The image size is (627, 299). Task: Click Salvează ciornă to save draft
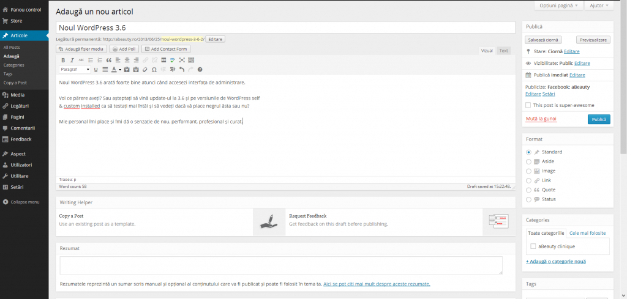click(x=544, y=40)
